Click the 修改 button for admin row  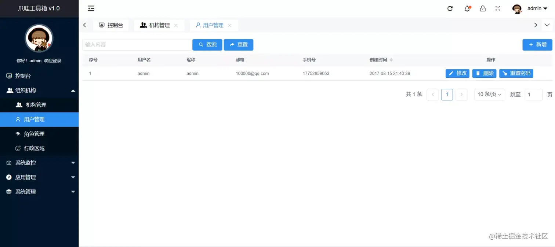click(457, 73)
